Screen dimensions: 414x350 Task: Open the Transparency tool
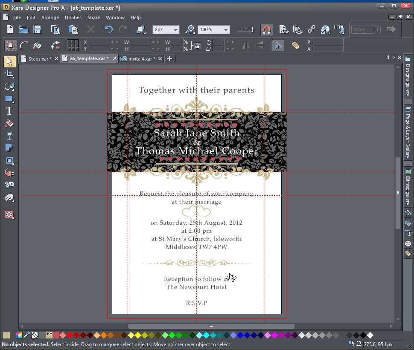pos(9,136)
